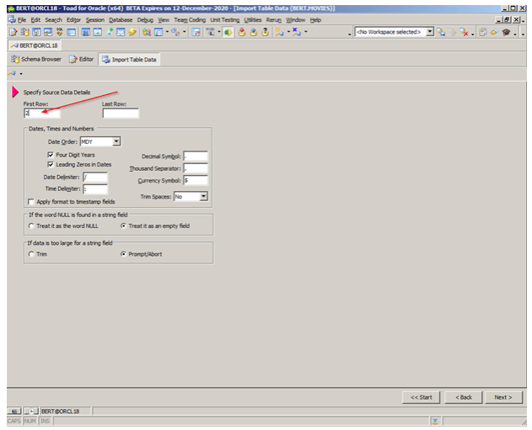Click into the Last Row field
The height and width of the screenshot is (430, 532).
[x=121, y=113]
